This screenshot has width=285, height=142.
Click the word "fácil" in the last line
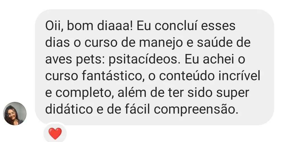pos(137,110)
